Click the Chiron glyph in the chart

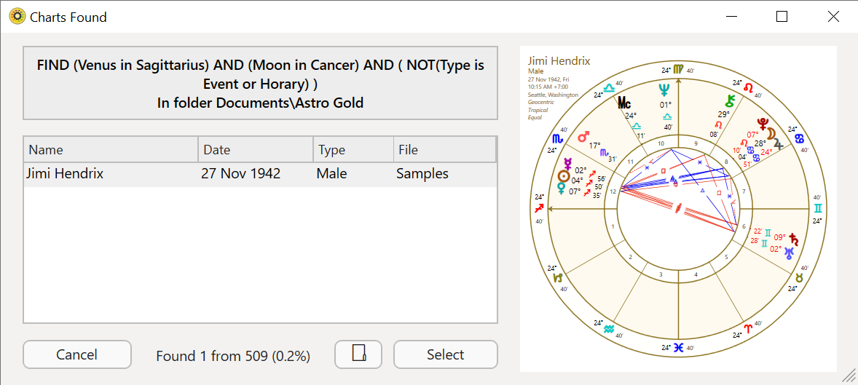tap(729, 100)
